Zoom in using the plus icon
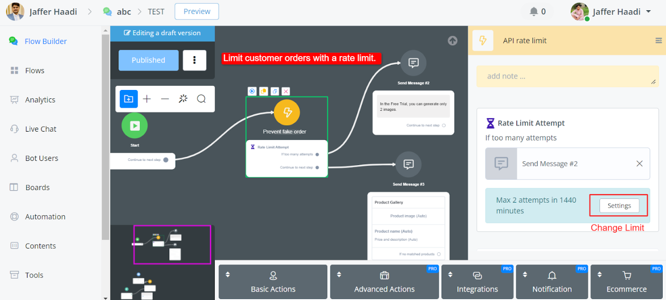The height and width of the screenshot is (300, 666). pyautogui.click(x=147, y=99)
